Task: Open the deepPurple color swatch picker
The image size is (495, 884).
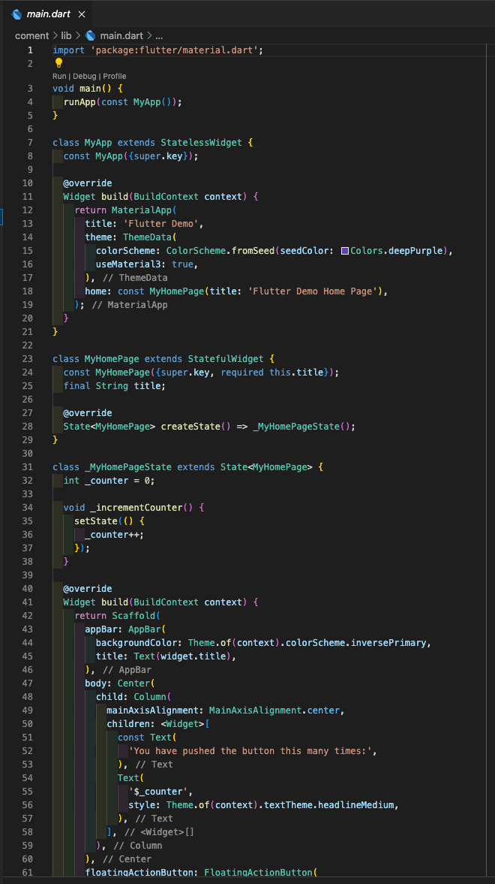Action: pos(345,251)
